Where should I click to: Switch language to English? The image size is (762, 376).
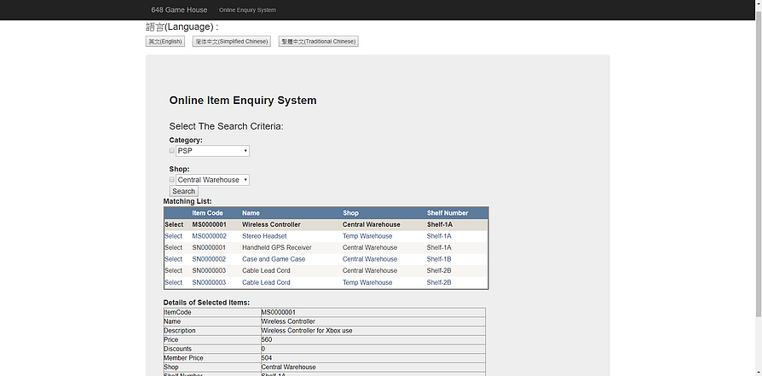click(165, 42)
